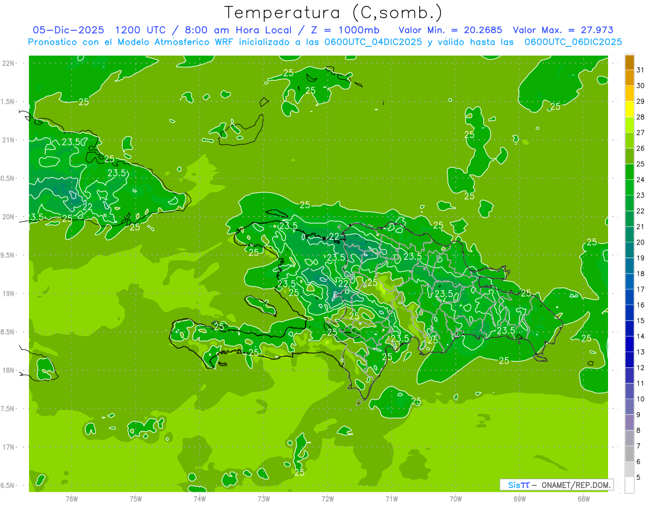Screen dimensions: 655x506
Task: Click the 69W longitude axis label
Action: point(520,499)
